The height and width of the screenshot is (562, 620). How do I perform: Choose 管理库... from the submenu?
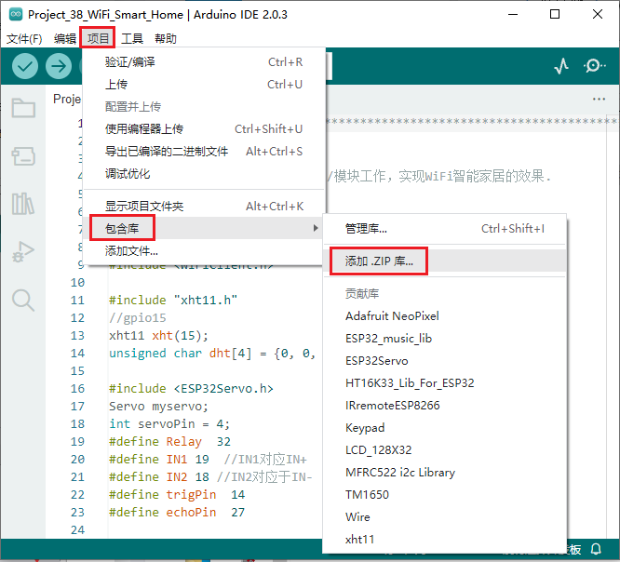point(366,228)
